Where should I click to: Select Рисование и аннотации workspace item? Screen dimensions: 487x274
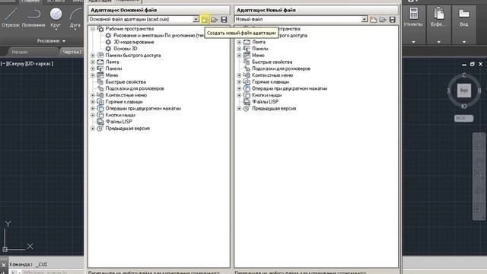pos(159,36)
